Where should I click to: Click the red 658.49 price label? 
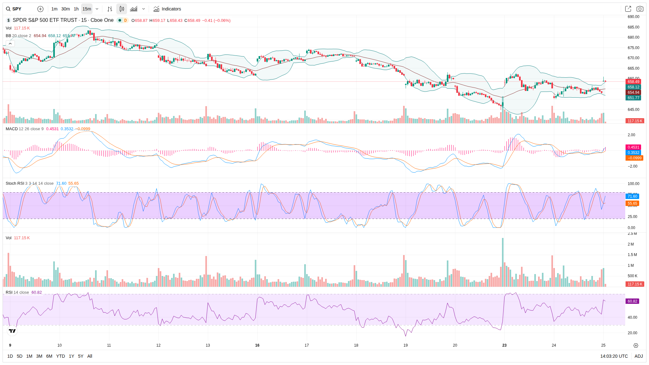pos(633,82)
